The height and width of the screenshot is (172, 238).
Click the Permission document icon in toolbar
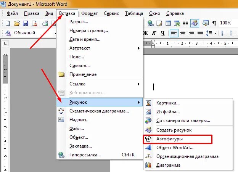[34, 23]
